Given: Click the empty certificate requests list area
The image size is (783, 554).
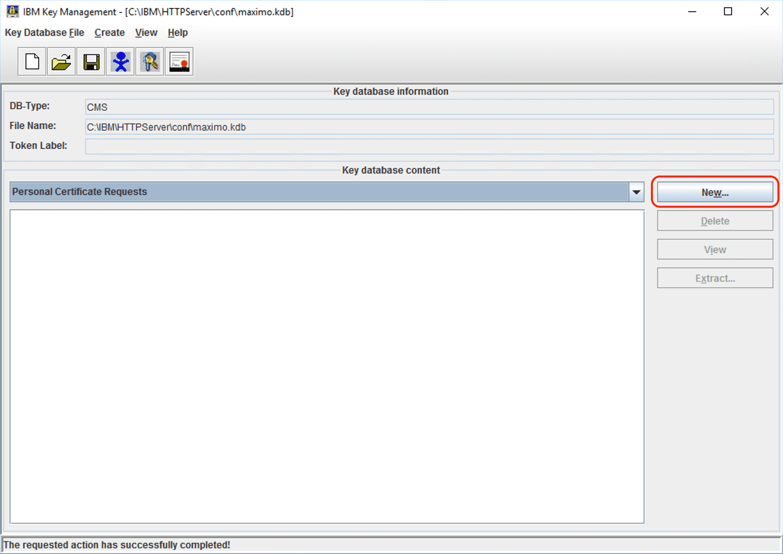Looking at the screenshot, I should coord(327,367).
